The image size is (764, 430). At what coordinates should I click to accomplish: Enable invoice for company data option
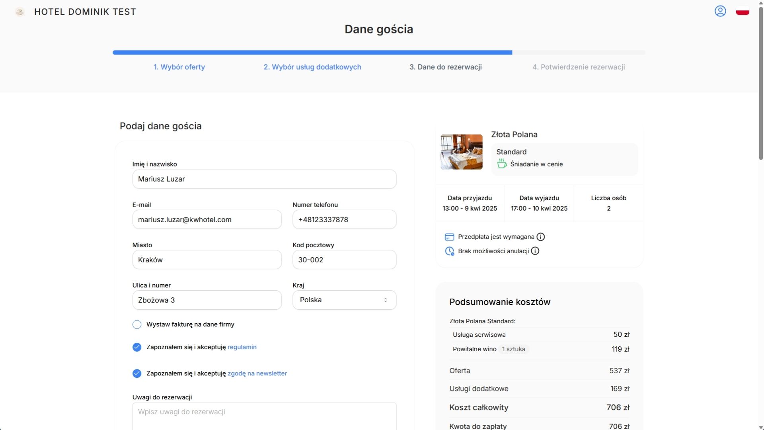(137, 324)
